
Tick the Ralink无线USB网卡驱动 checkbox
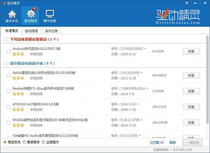(9, 75)
